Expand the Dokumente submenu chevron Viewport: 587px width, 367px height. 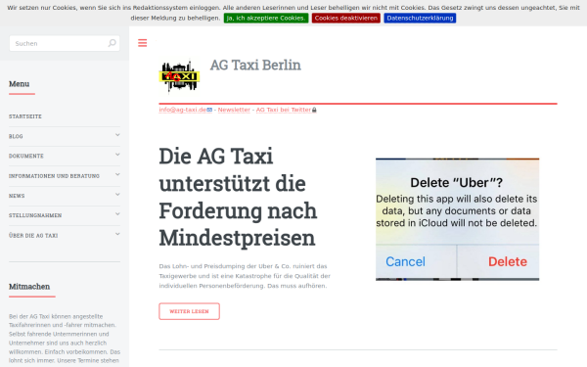click(117, 155)
